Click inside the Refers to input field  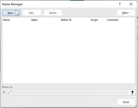[72, 92]
